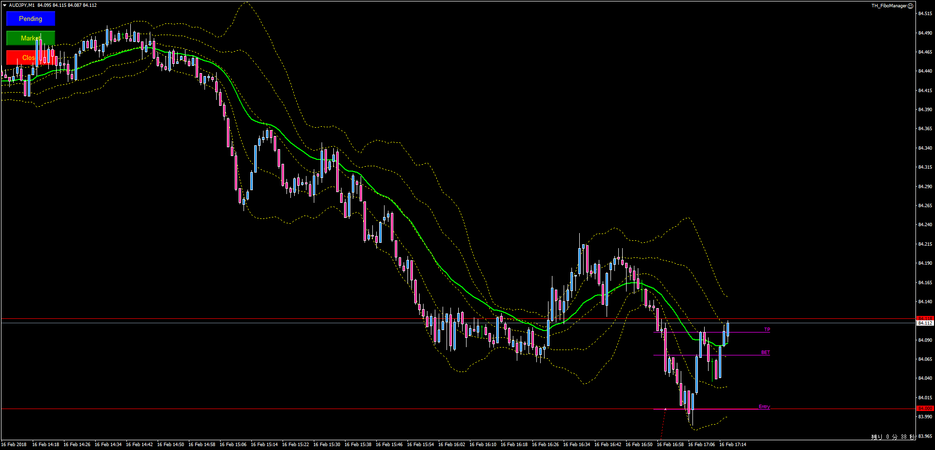The width and height of the screenshot is (935, 450).
Task: Click the 16 Feb 14:50 time label
Action: point(171,445)
